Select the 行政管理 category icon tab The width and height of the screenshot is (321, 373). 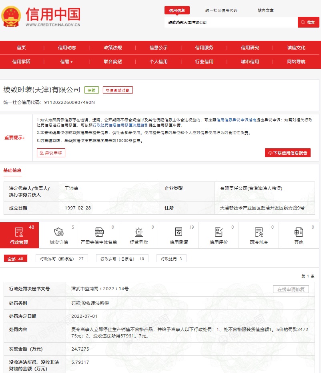click(x=19, y=235)
